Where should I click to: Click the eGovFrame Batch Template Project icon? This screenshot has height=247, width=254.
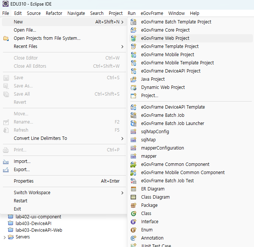(x=133, y=22)
